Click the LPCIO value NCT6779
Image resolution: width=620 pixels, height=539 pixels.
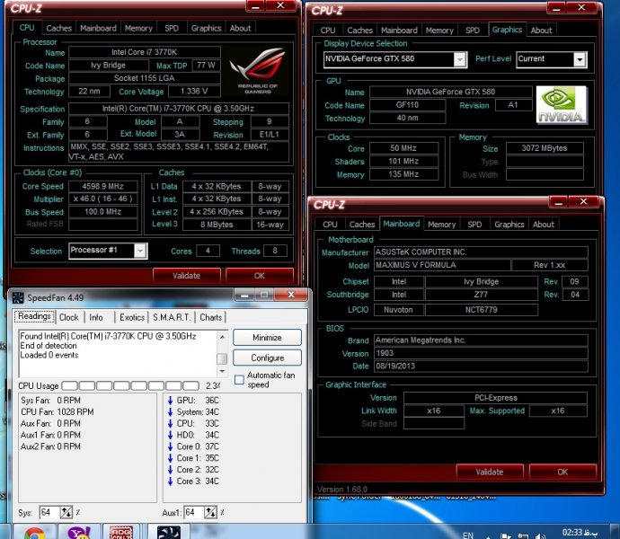coord(482,309)
